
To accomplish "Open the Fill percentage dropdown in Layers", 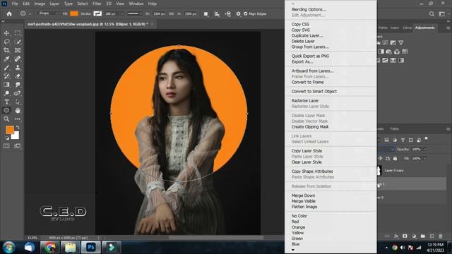I will pos(424,158).
